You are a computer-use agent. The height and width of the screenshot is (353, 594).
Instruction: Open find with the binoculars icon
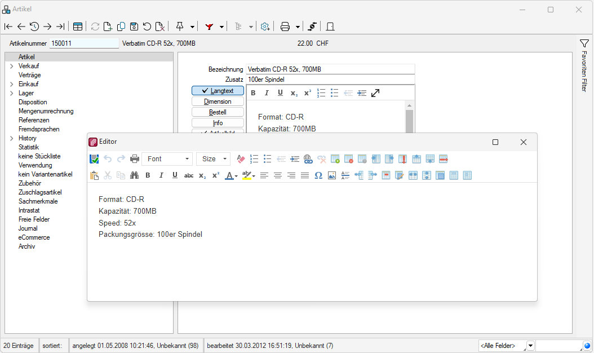(x=134, y=175)
